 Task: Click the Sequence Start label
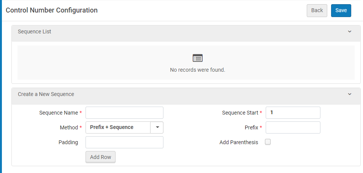pyautogui.click(x=240, y=113)
